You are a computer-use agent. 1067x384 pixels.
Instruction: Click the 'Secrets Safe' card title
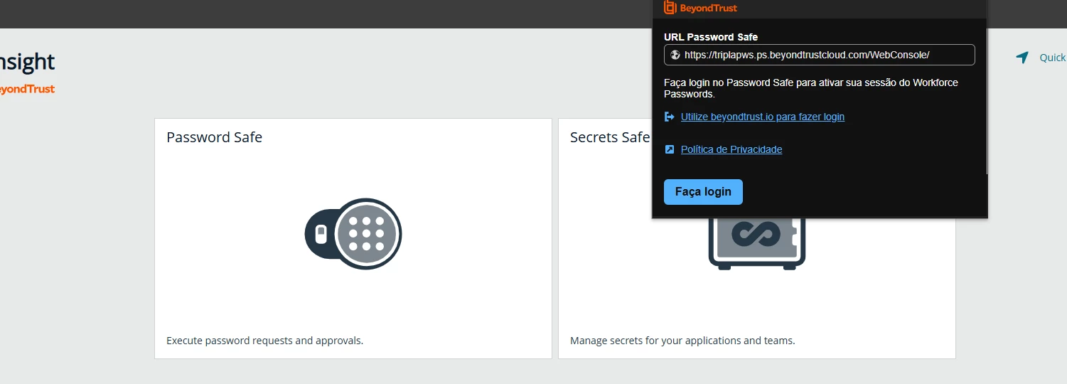pos(610,137)
